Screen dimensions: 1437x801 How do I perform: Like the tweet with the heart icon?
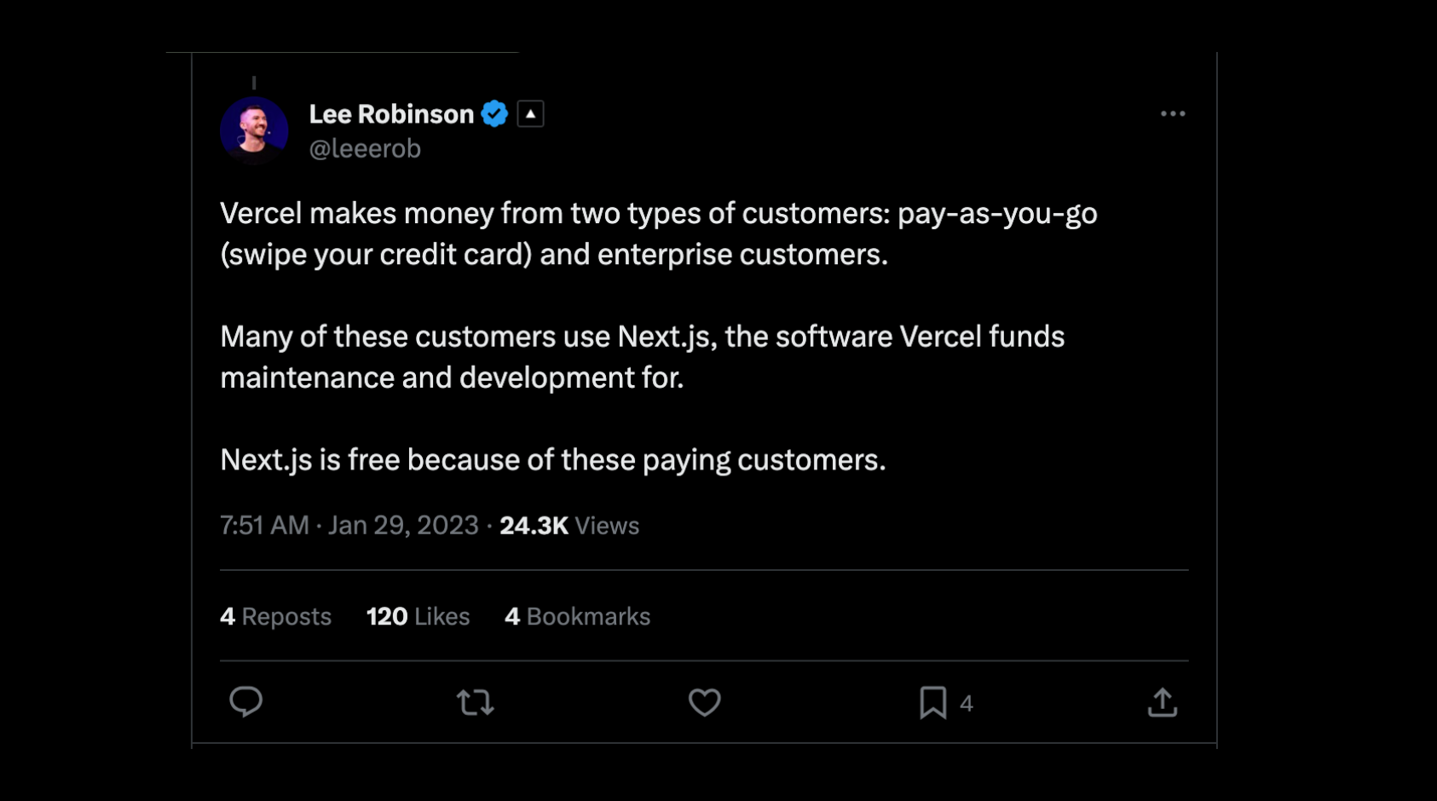[x=705, y=703]
